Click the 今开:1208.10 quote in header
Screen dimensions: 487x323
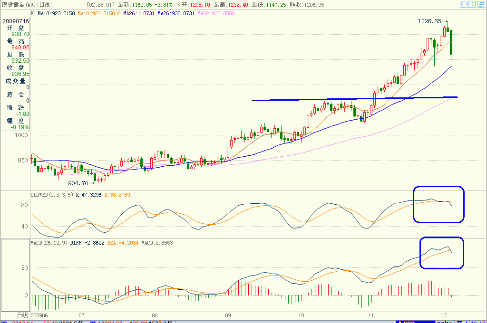pos(193,5)
